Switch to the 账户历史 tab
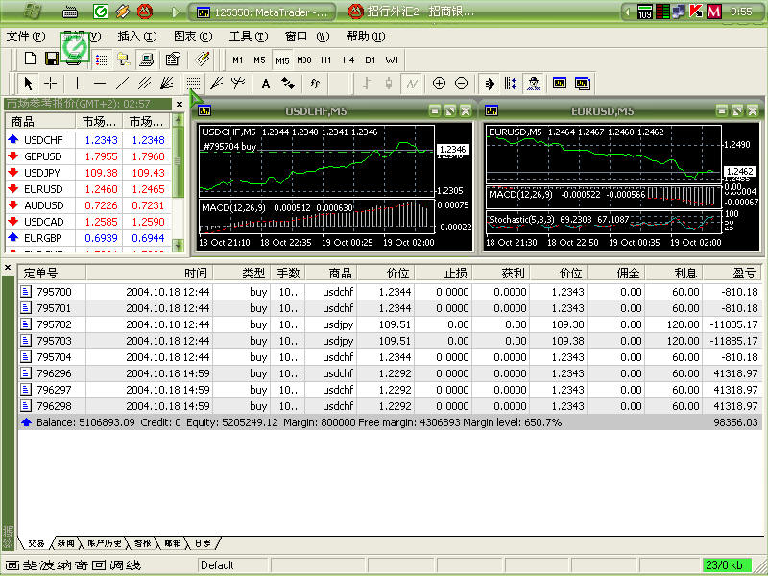Screen dimensions: 768x576 coord(103,543)
